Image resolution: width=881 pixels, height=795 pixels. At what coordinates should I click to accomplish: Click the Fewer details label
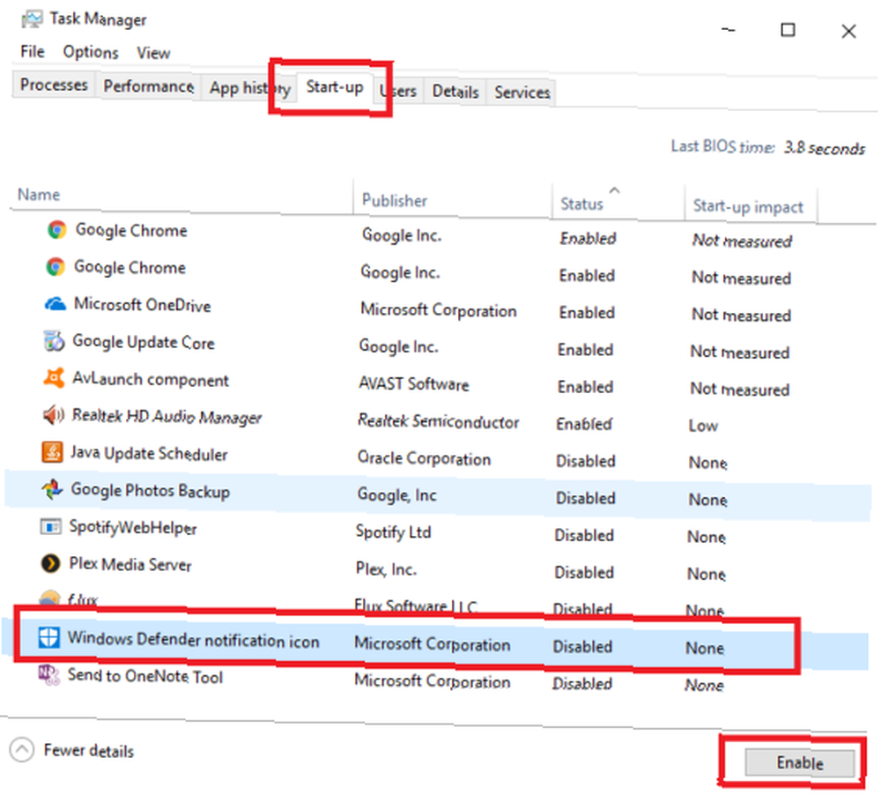point(89,751)
